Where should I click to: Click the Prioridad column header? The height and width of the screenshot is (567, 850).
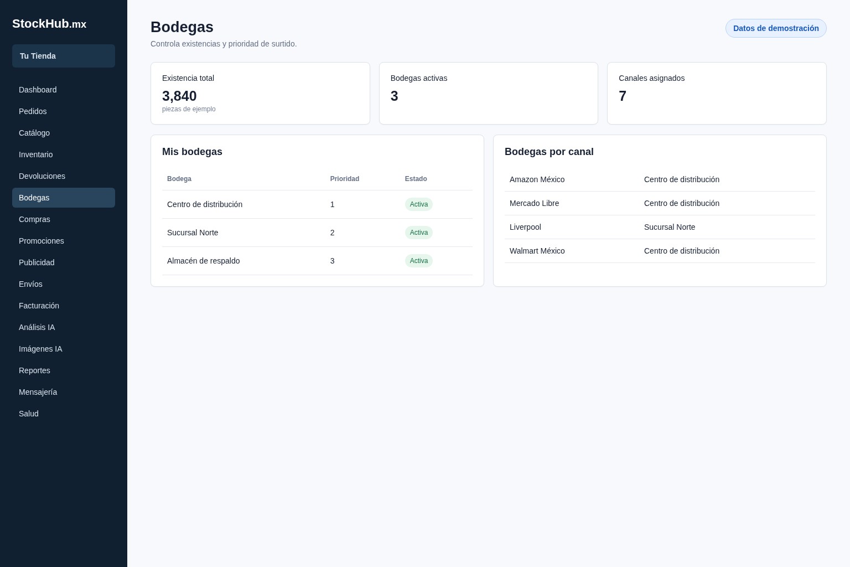tap(345, 179)
